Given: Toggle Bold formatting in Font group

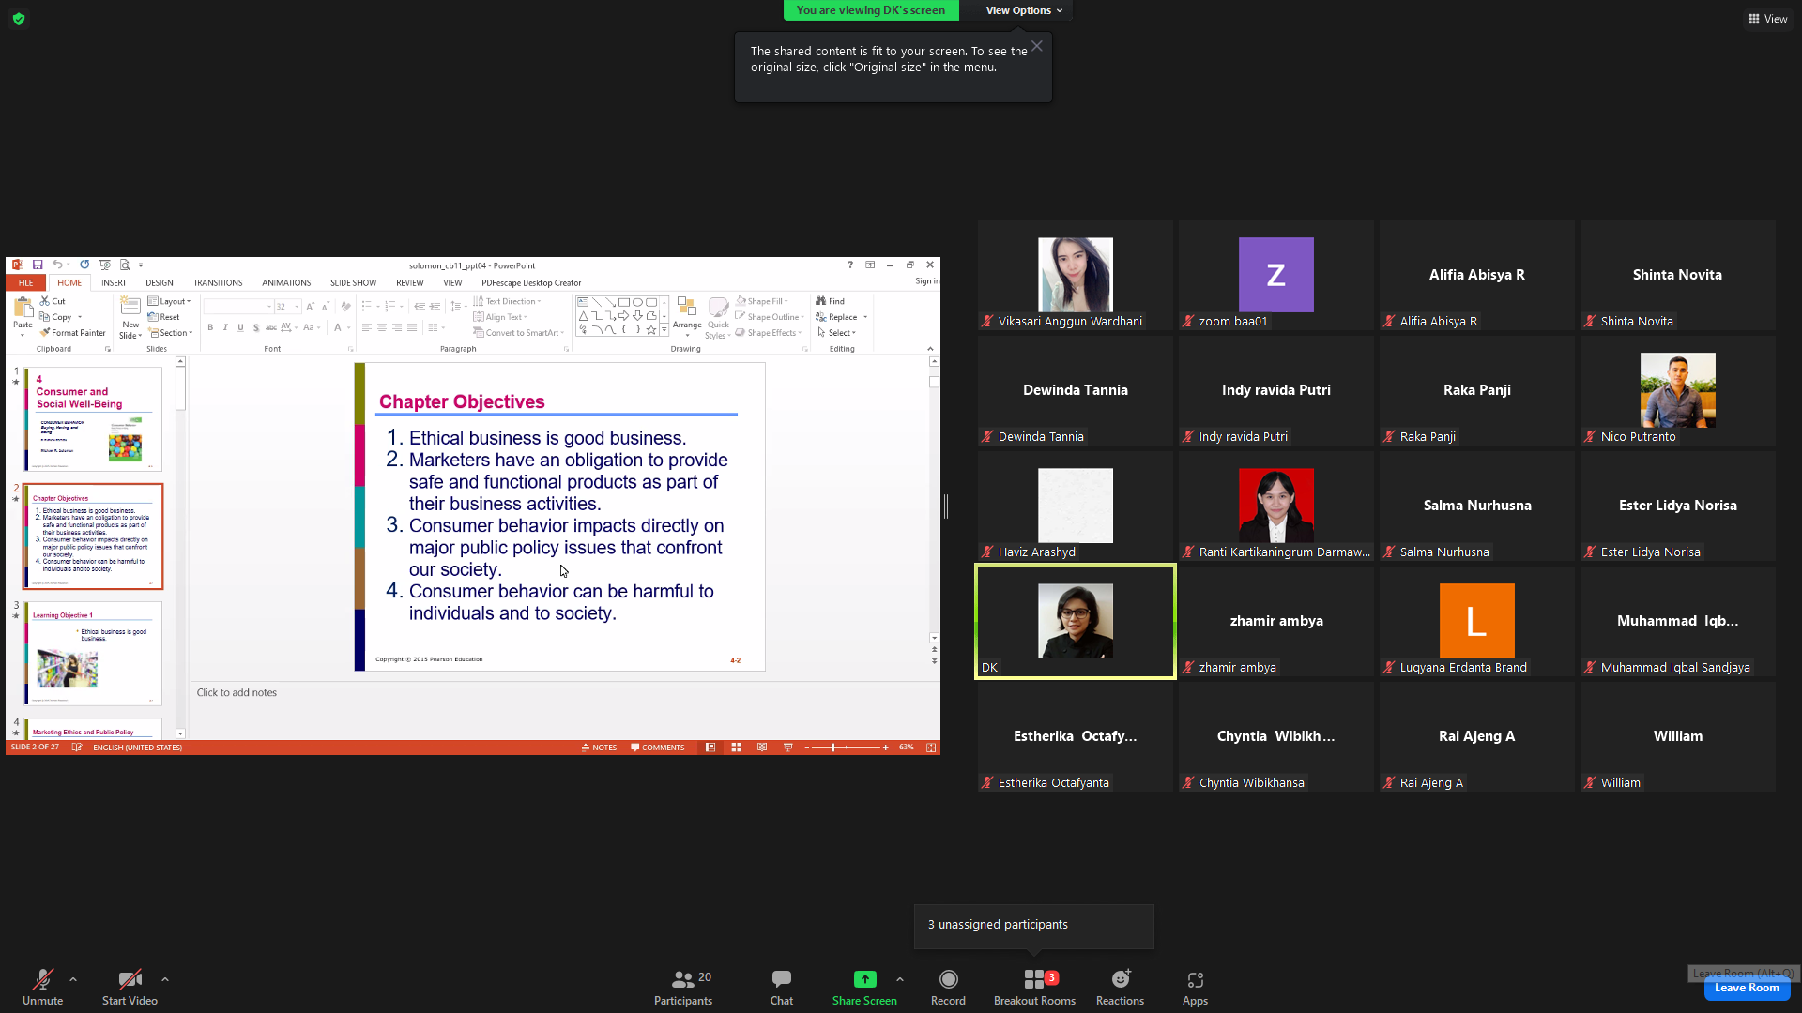Looking at the screenshot, I should click(x=210, y=327).
